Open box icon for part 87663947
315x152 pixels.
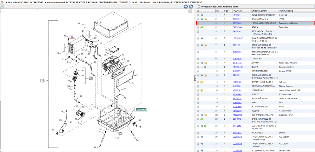(205, 19)
